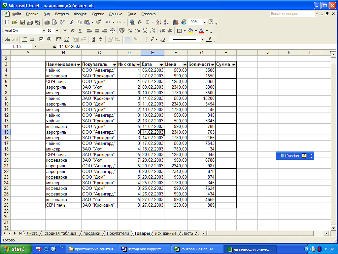Run the spelling check
338x254 pixels.
tap(62, 22)
